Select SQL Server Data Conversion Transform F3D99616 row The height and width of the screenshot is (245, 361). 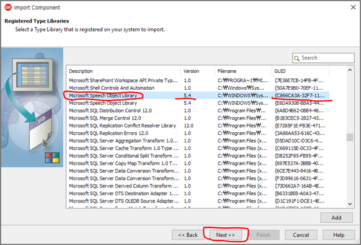pyautogui.click(x=198, y=178)
